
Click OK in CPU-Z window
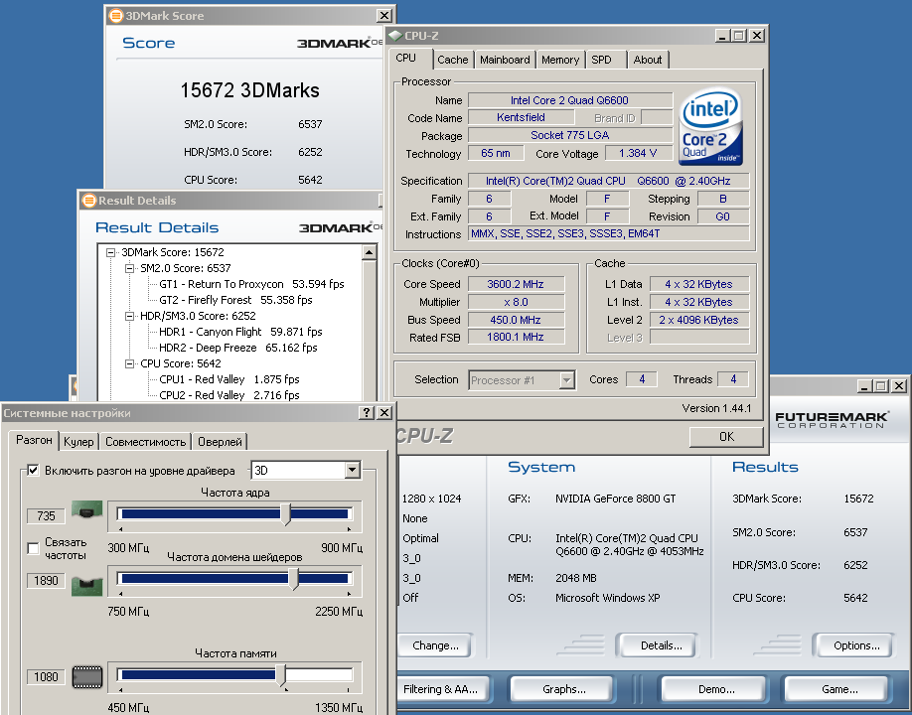click(x=726, y=437)
